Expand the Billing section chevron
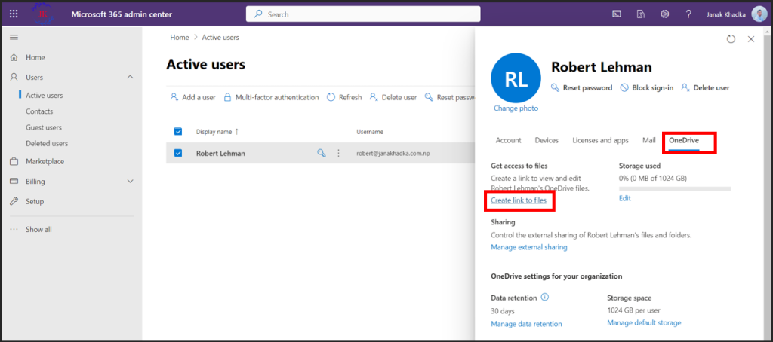This screenshot has height=342, width=773. point(130,181)
